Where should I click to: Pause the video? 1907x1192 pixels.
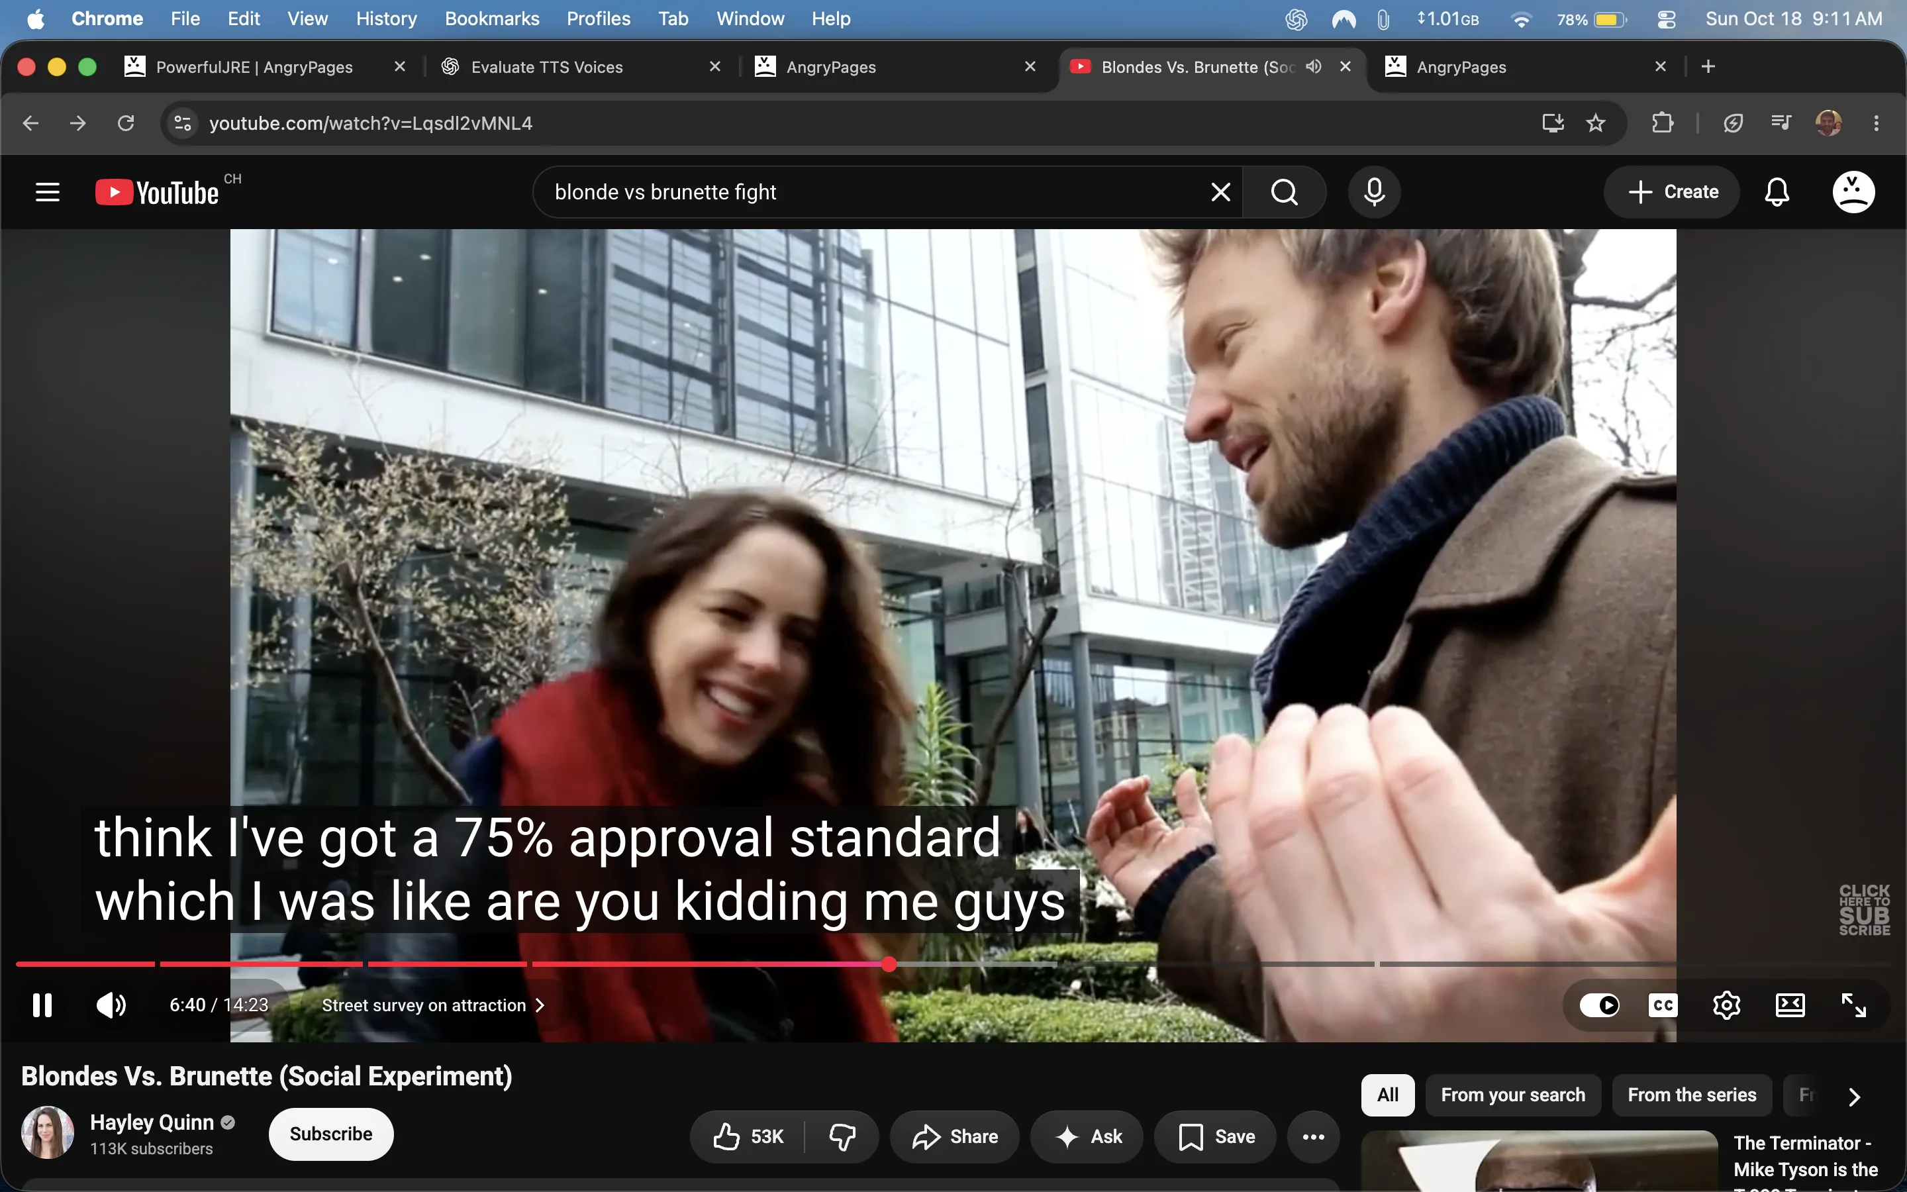point(42,1005)
